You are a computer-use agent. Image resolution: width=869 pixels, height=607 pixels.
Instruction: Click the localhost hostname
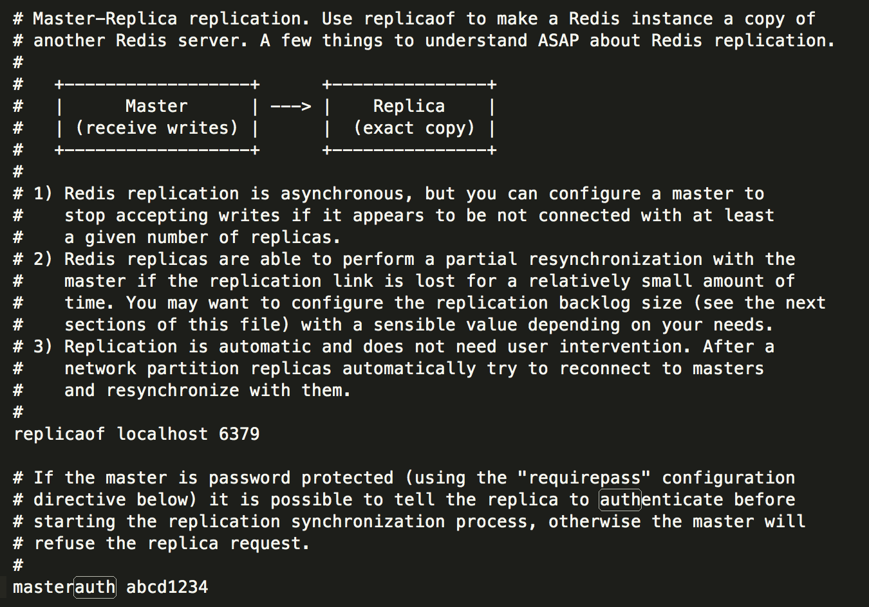coord(162,434)
